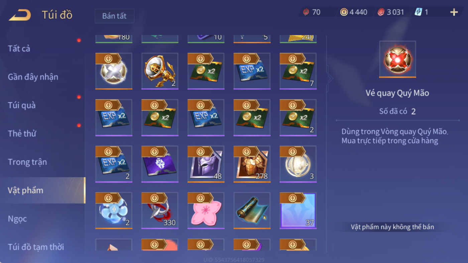This screenshot has width=468, height=263.
Task: Tap the Bán tất button
Action: click(114, 16)
